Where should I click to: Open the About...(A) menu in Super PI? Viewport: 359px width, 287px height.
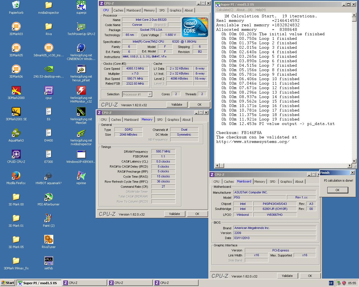pyautogui.click(x=244, y=10)
